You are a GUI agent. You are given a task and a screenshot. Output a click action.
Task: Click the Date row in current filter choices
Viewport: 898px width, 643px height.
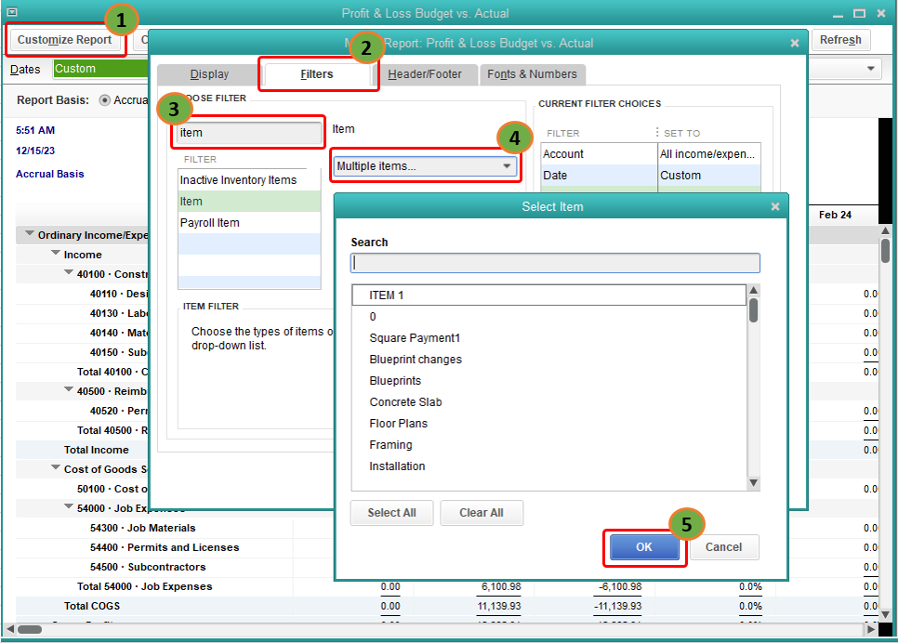coord(651,176)
